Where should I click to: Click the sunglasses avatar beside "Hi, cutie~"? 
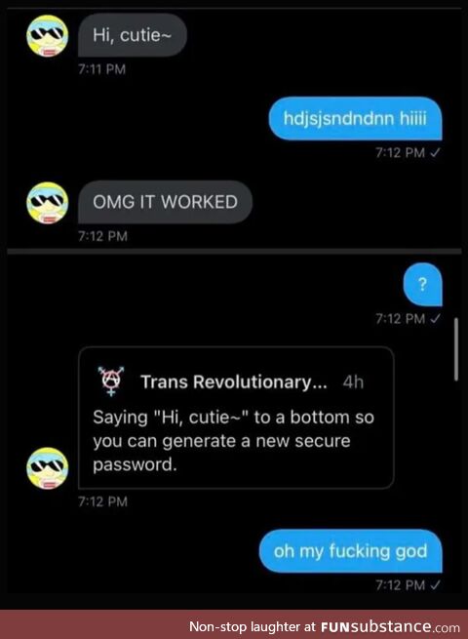[x=48, y=36]
